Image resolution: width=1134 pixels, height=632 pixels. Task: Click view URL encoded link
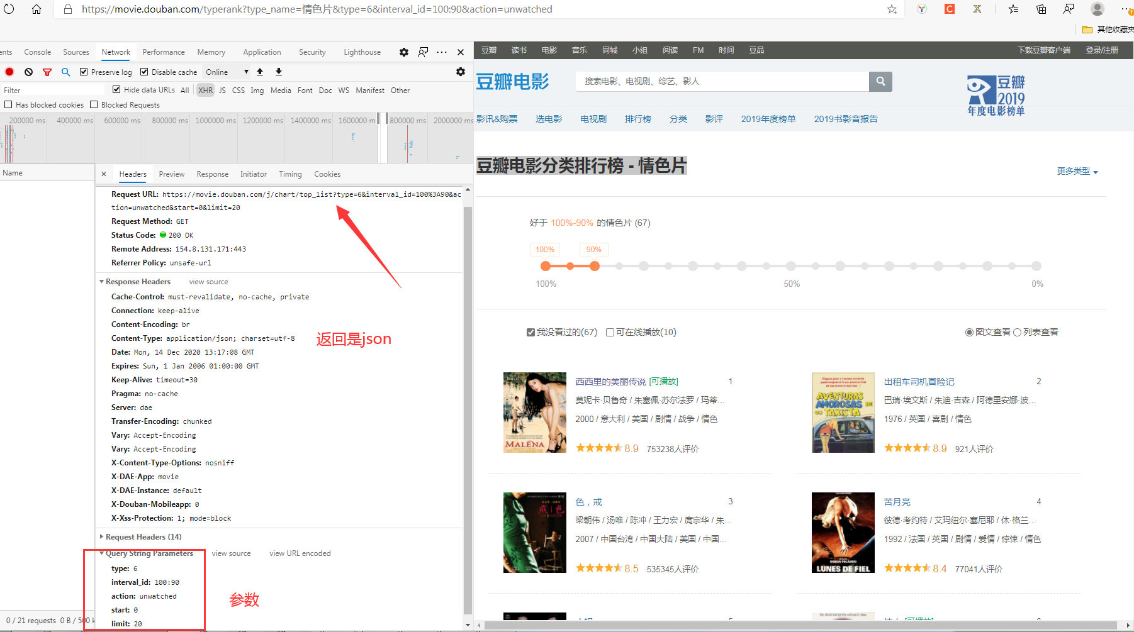coord(300,553)
